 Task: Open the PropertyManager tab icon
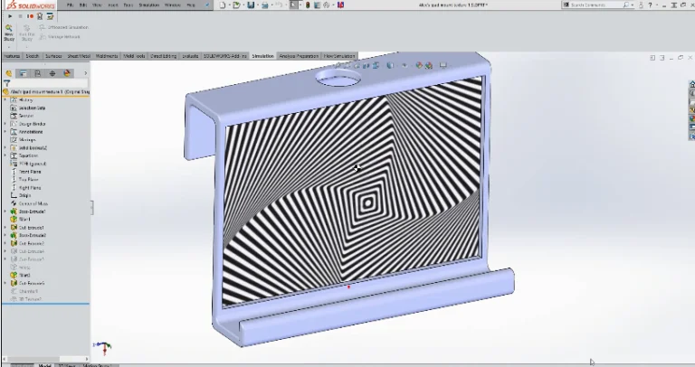pyautogui.click(x=24, y=73)
